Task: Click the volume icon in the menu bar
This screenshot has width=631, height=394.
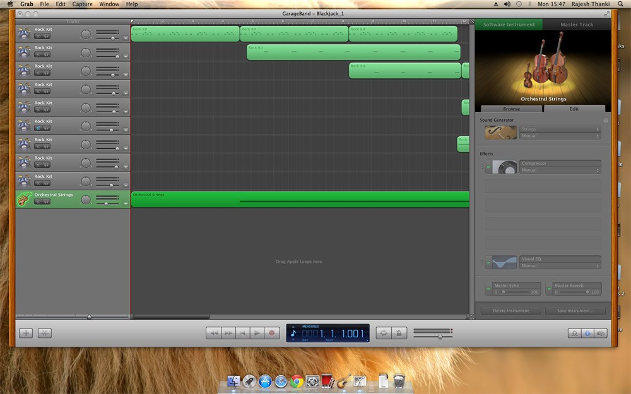Action: pos(507,4)
